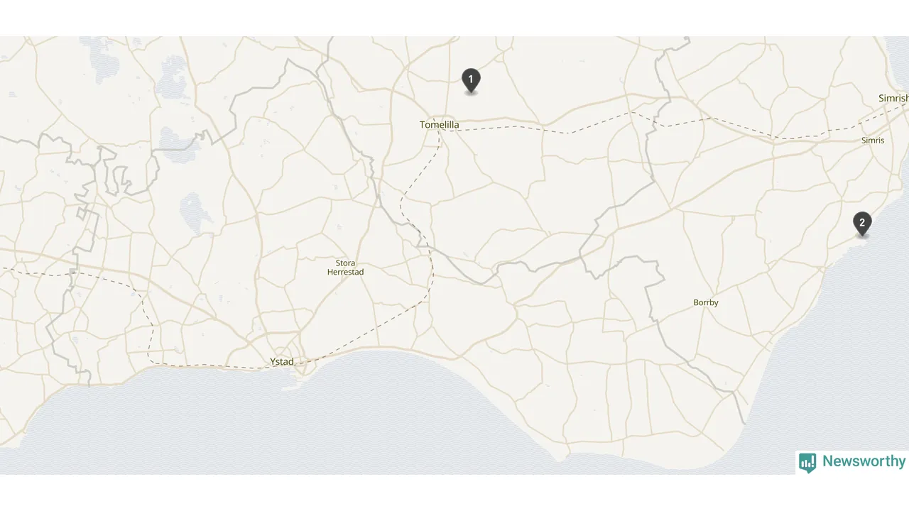Select the Borrby place label
Screen dimensions: 909x511
click(x=706, y=302)
